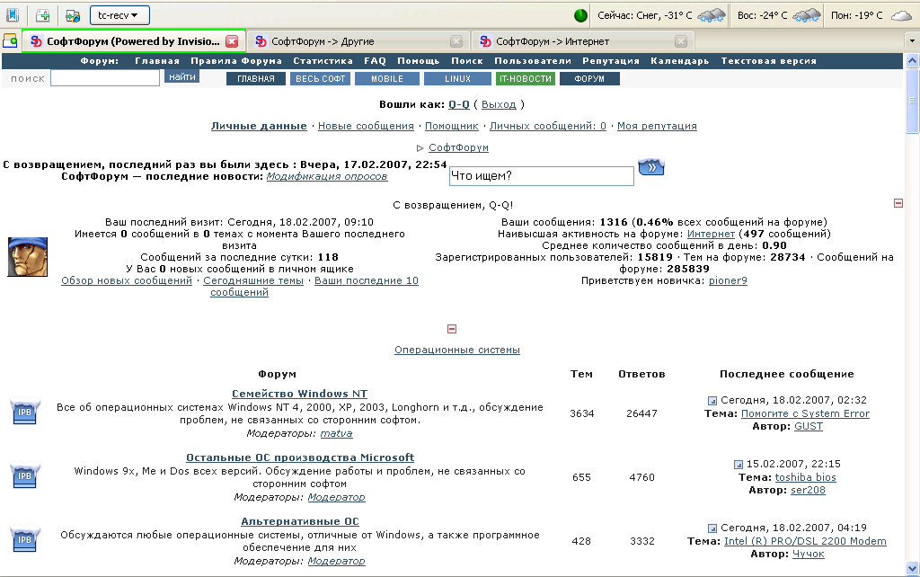
Task: Click the white cloud icon beside 'Пон: -19° C'
Action: [901, 16]
